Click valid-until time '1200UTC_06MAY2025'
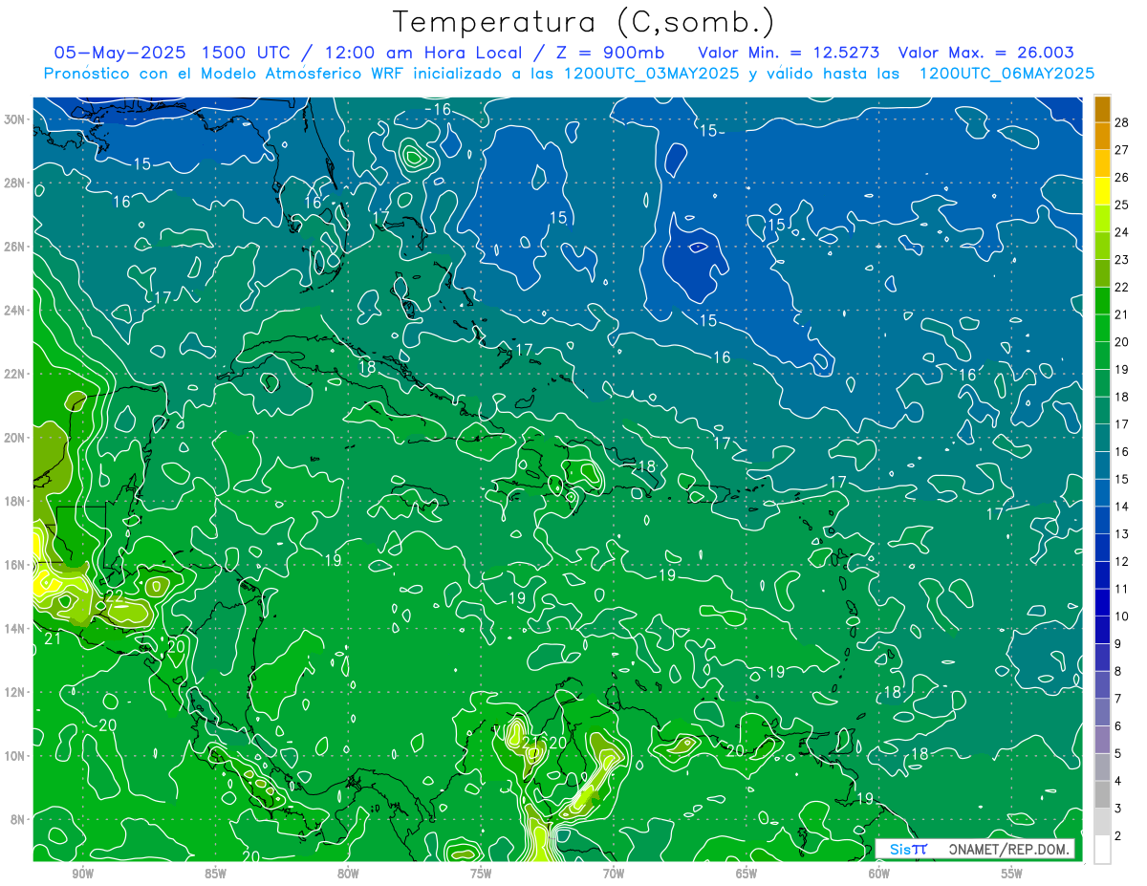Viewport: 1147px width, 886px height. point(1006,74)
